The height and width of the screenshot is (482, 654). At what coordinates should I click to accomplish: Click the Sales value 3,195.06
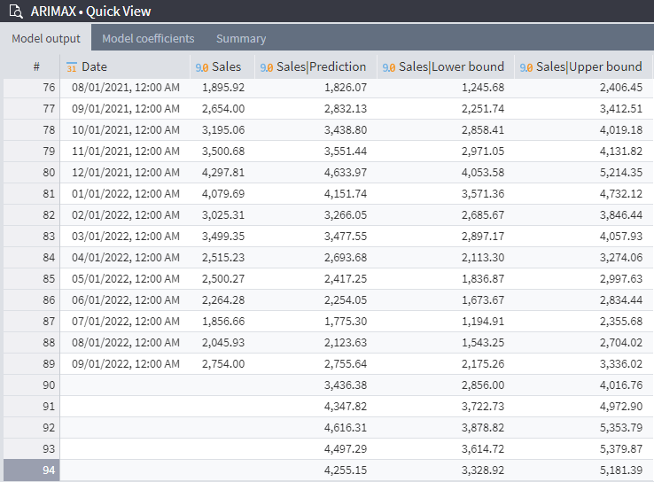click(x=223, y=130)
